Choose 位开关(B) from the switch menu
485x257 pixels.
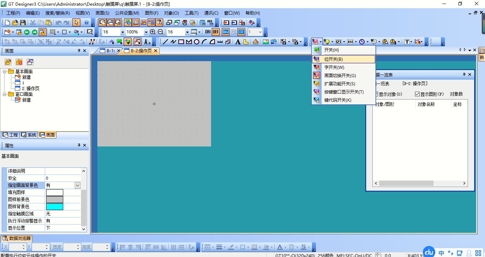(344, 59)
